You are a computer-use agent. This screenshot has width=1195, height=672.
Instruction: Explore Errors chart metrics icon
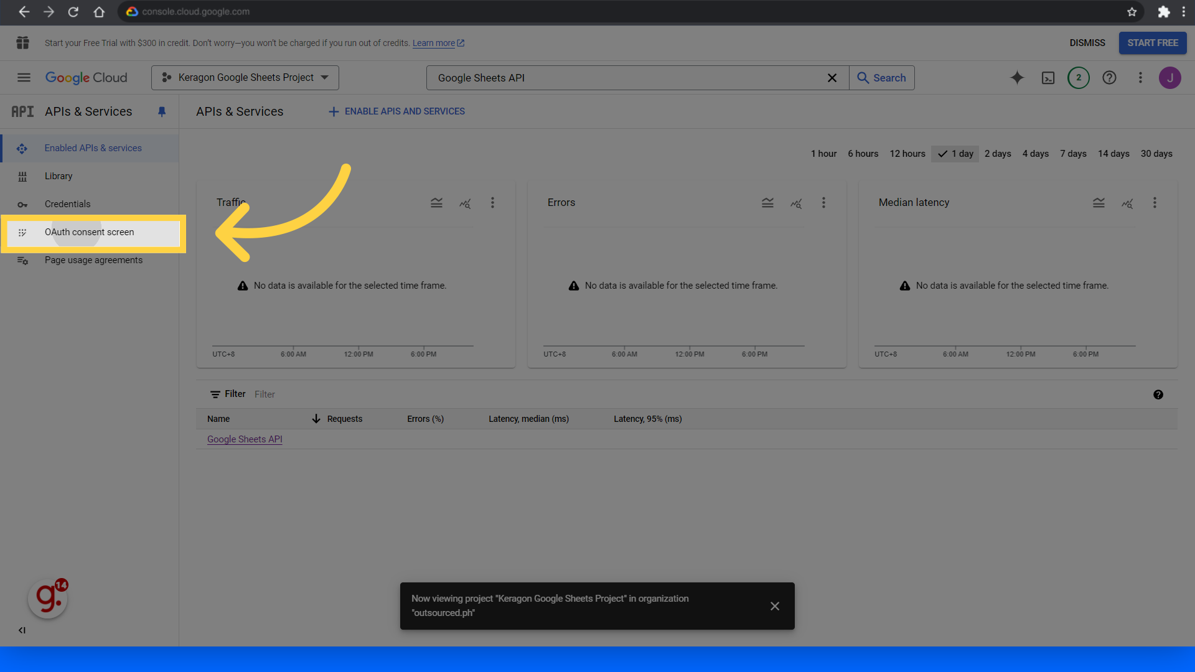(796, 203)
